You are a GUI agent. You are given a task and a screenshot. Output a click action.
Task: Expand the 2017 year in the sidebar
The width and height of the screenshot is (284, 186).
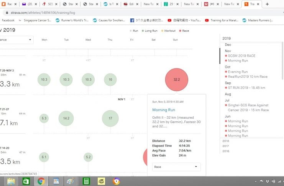tap(226, 146)
